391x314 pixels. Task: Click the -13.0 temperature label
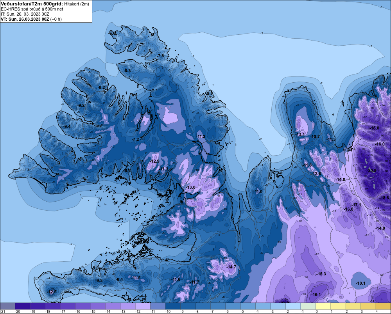(x=191, y=187)
